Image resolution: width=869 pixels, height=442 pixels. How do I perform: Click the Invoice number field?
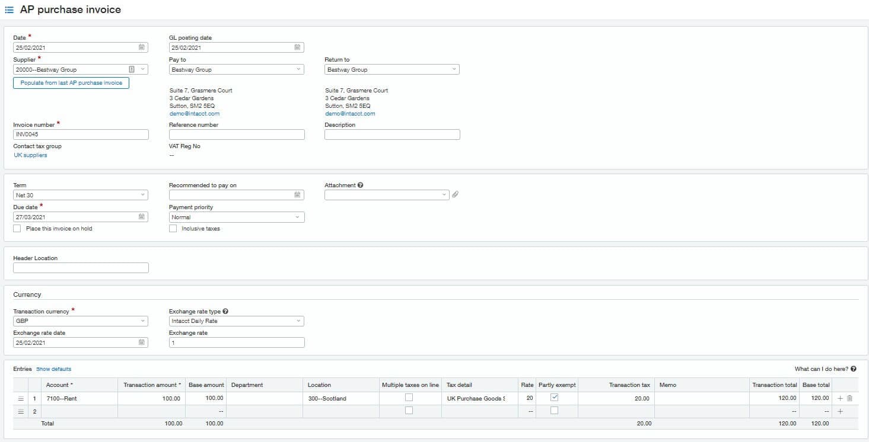(x=81, y=134)
